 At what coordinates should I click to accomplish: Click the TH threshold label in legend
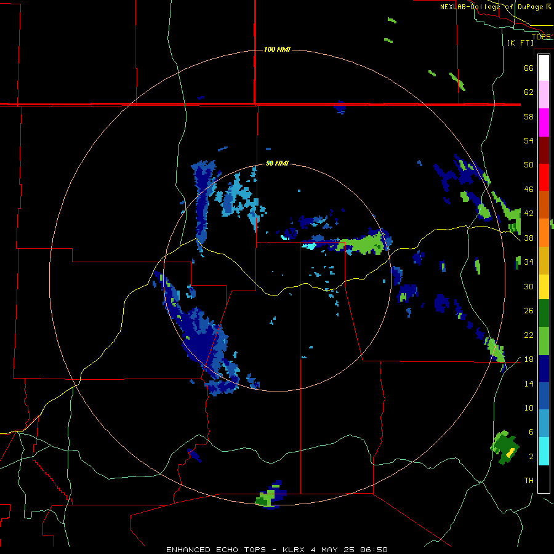529,480
